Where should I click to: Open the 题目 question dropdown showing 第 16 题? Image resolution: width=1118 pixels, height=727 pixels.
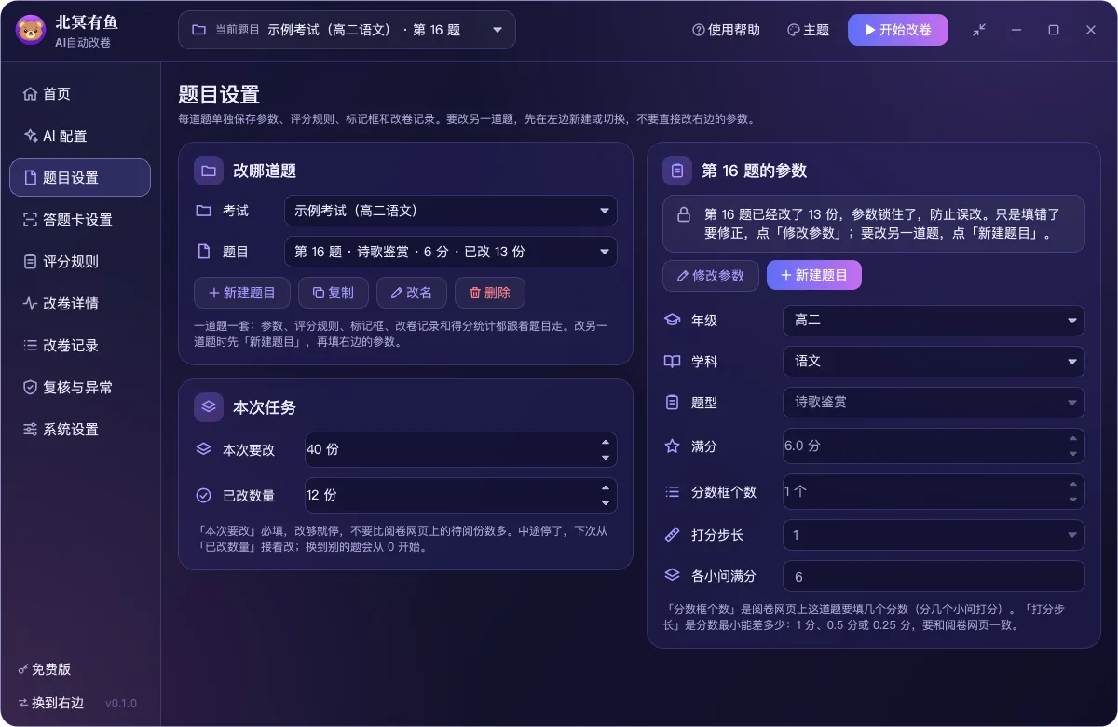click(x=450, y=252)
